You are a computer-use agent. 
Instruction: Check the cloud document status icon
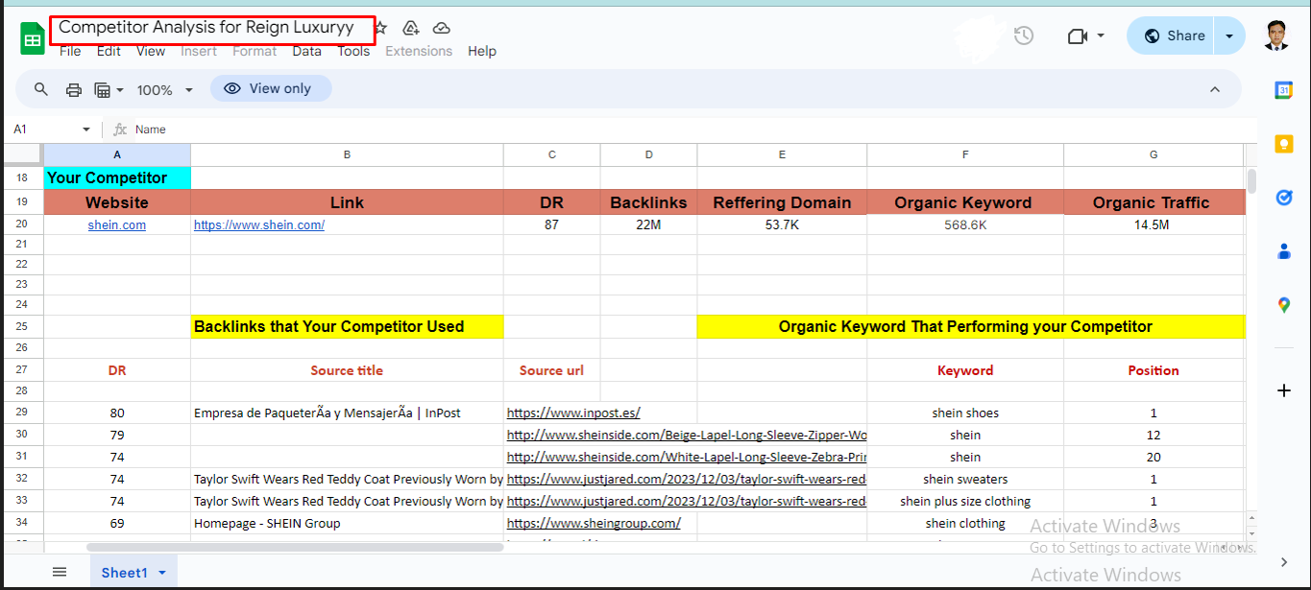point(441,28)
